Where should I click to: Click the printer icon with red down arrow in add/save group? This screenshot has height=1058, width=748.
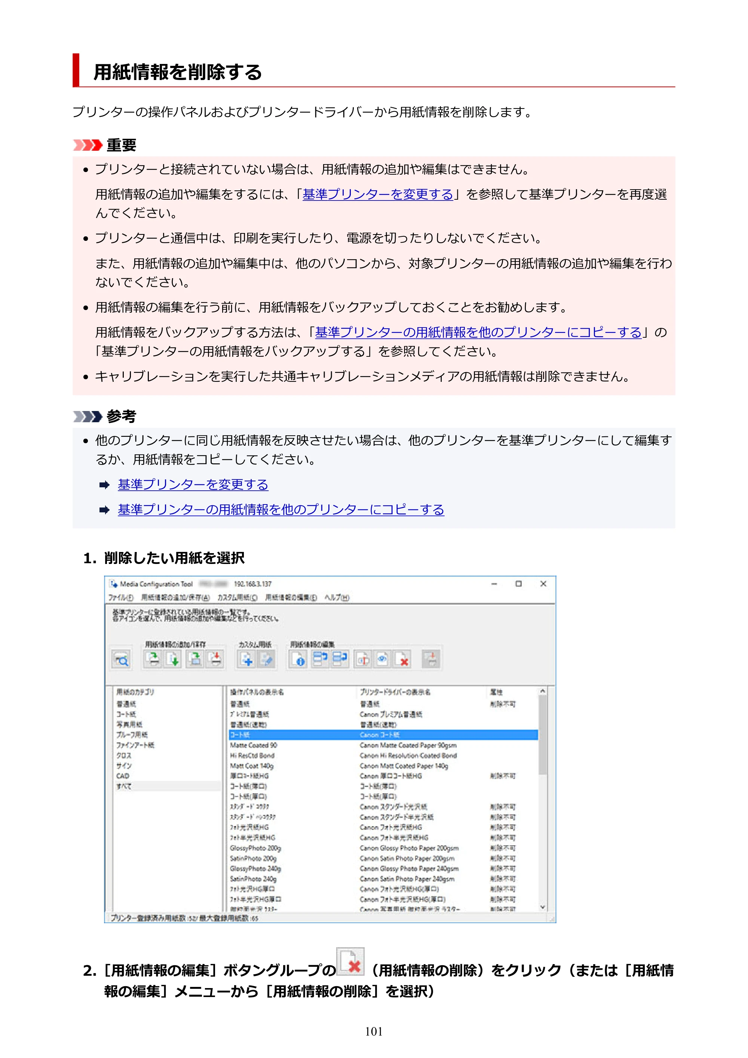[x=215, y=659]
